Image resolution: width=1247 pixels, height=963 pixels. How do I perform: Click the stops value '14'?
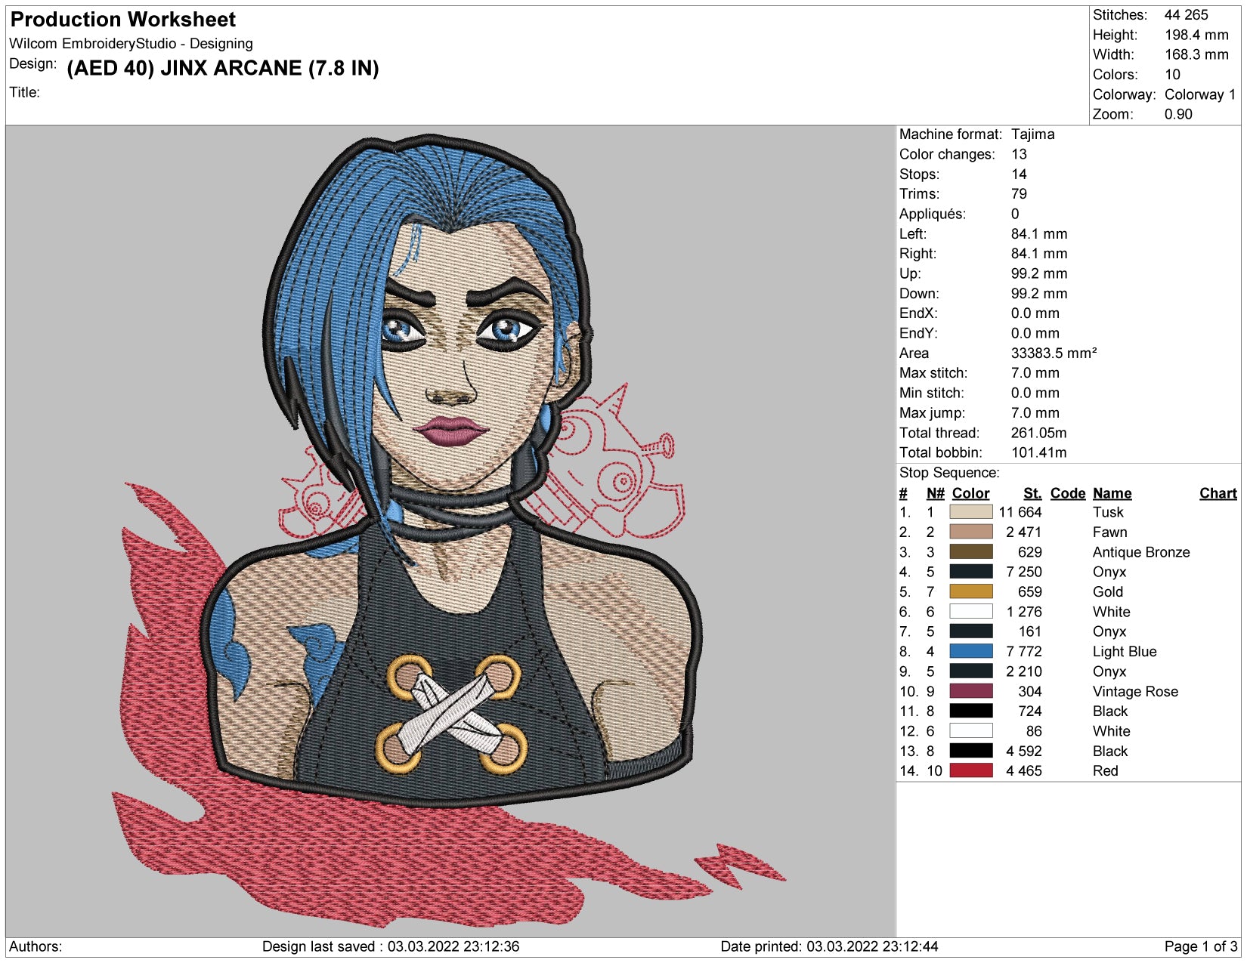pos(1019,174)
